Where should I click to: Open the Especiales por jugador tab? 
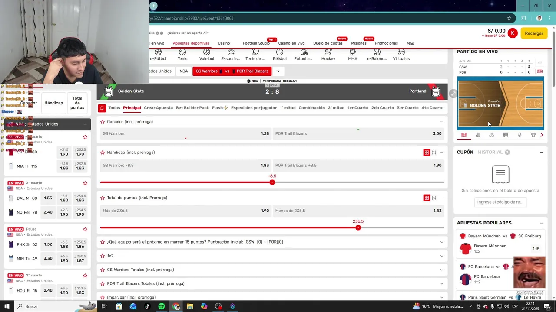click(x=254, y=108)
